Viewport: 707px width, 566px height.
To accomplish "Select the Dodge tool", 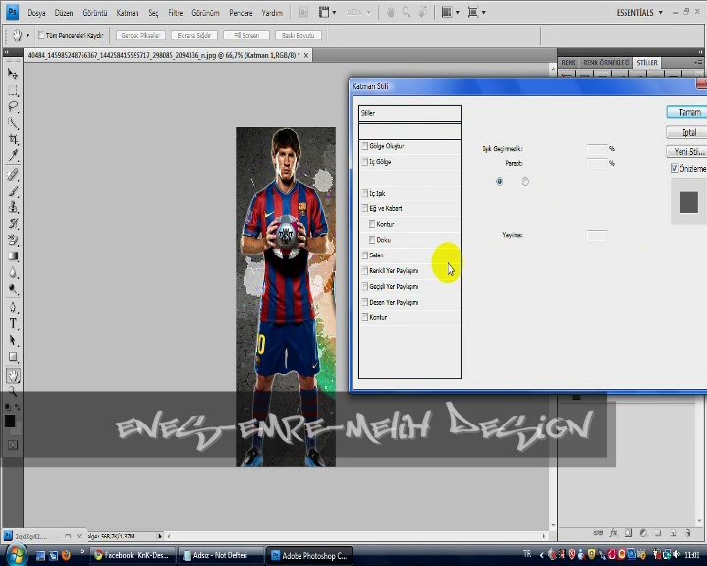I will tap(13, 289).
